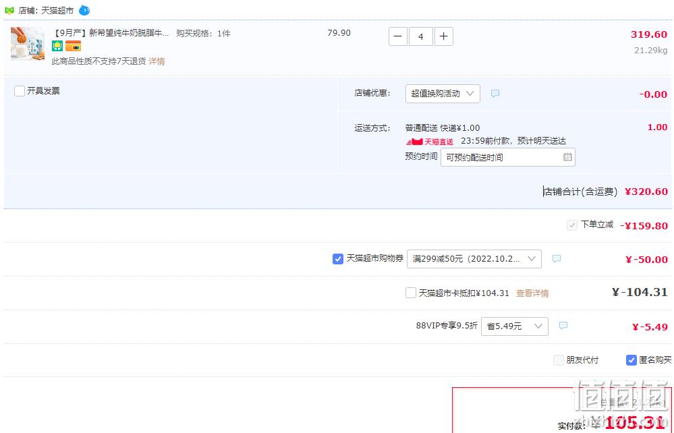Click the unit price 79.90
This screenshot has width=674, height=433.
[x=339, y=33]
